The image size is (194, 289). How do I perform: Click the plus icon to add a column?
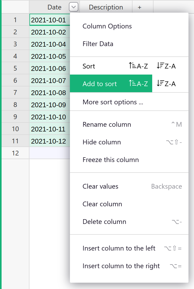point(139,7)
